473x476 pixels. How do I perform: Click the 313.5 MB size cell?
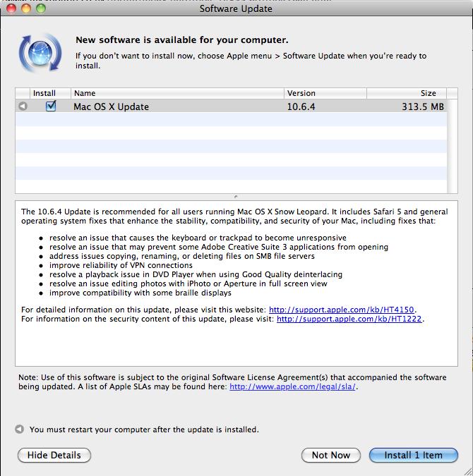click(x=423, y=107)
